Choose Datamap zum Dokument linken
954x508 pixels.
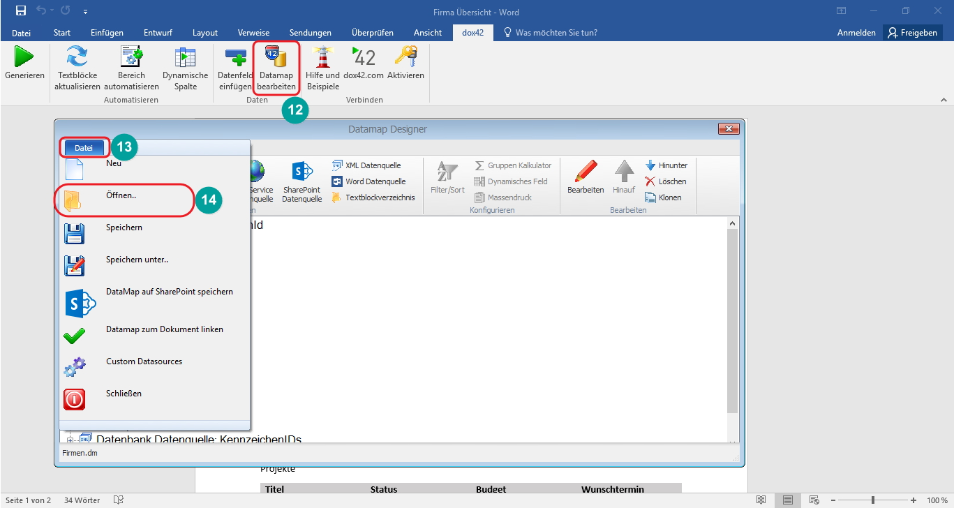pos(154,335)
